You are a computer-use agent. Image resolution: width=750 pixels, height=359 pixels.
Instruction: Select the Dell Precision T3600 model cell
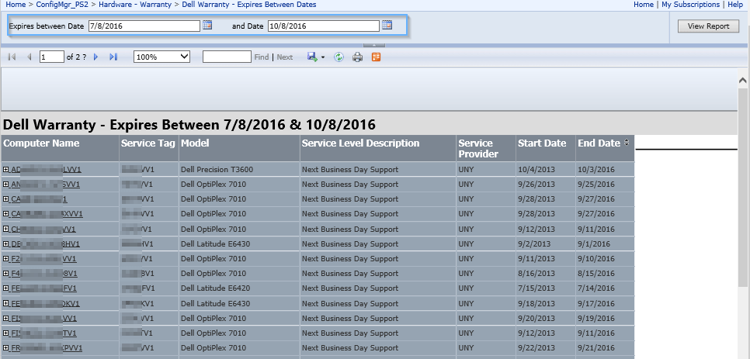[x=240, y=170]
